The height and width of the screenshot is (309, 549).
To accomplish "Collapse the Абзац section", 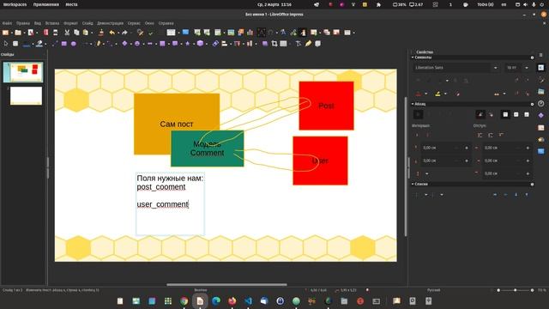I will pos(413,104).
